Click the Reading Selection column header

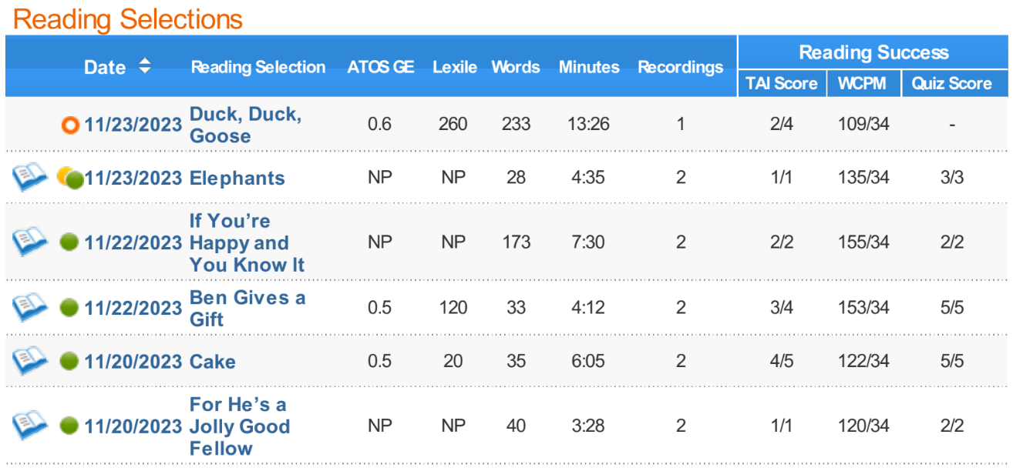(258, 67)
